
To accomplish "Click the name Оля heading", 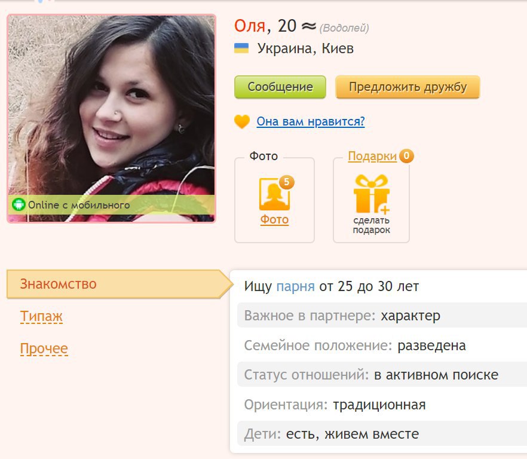I will tap(250, 26).
